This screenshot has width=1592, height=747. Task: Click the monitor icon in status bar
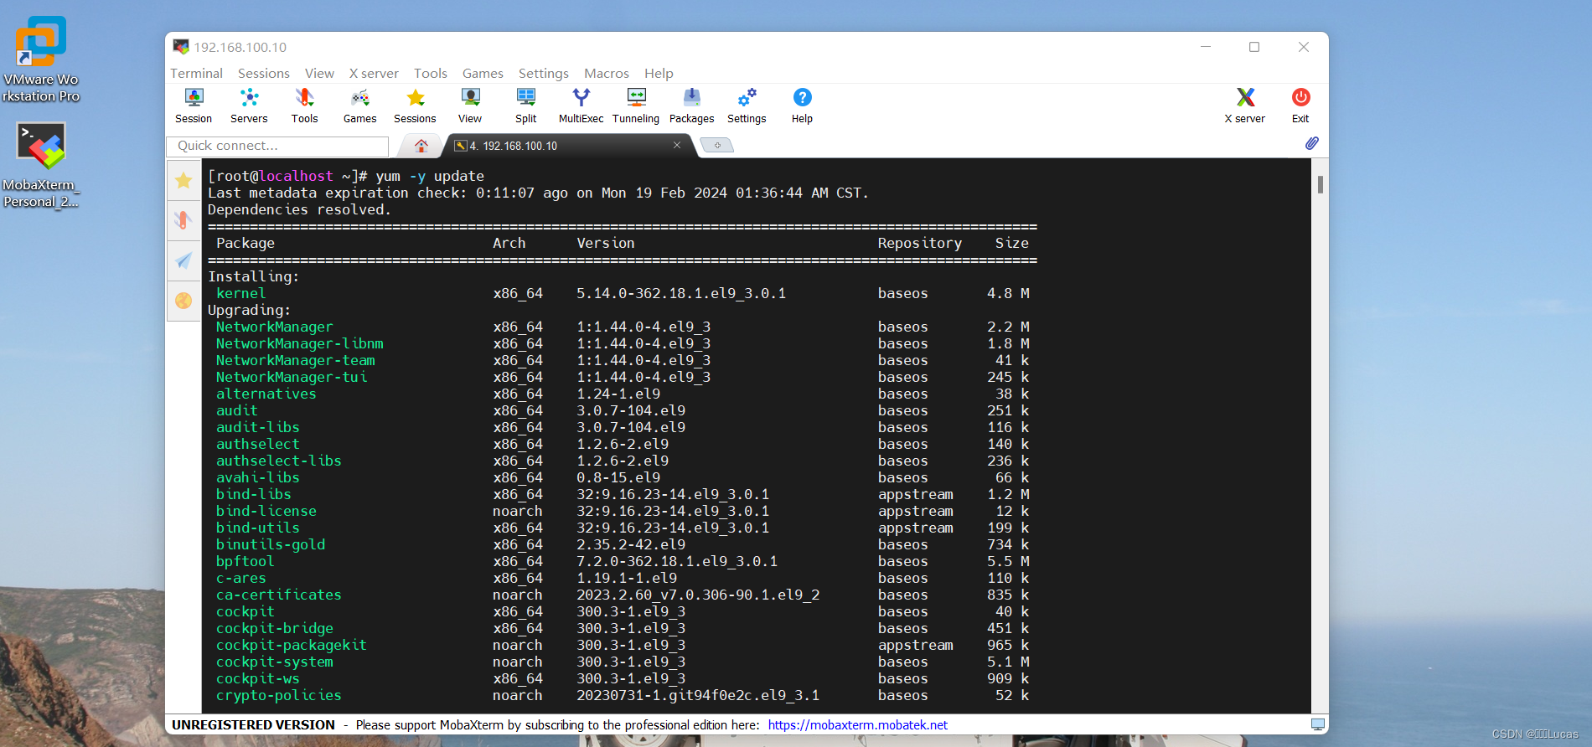tap(1318, 724)
